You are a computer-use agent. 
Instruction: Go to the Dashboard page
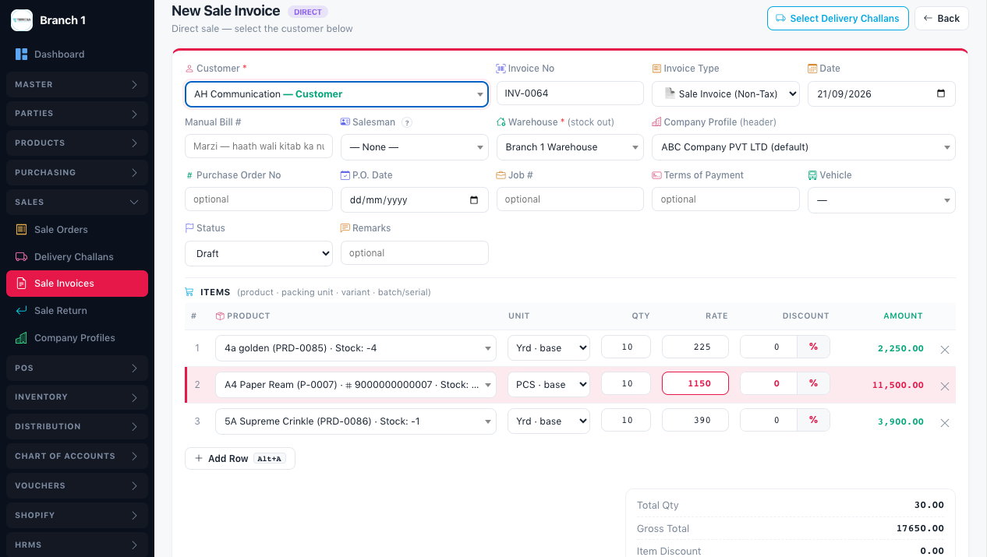coord(77,55)
